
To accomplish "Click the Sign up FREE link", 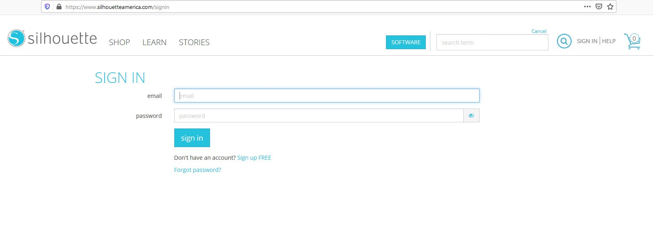I will pyautogui.click(x=254, y=158).
